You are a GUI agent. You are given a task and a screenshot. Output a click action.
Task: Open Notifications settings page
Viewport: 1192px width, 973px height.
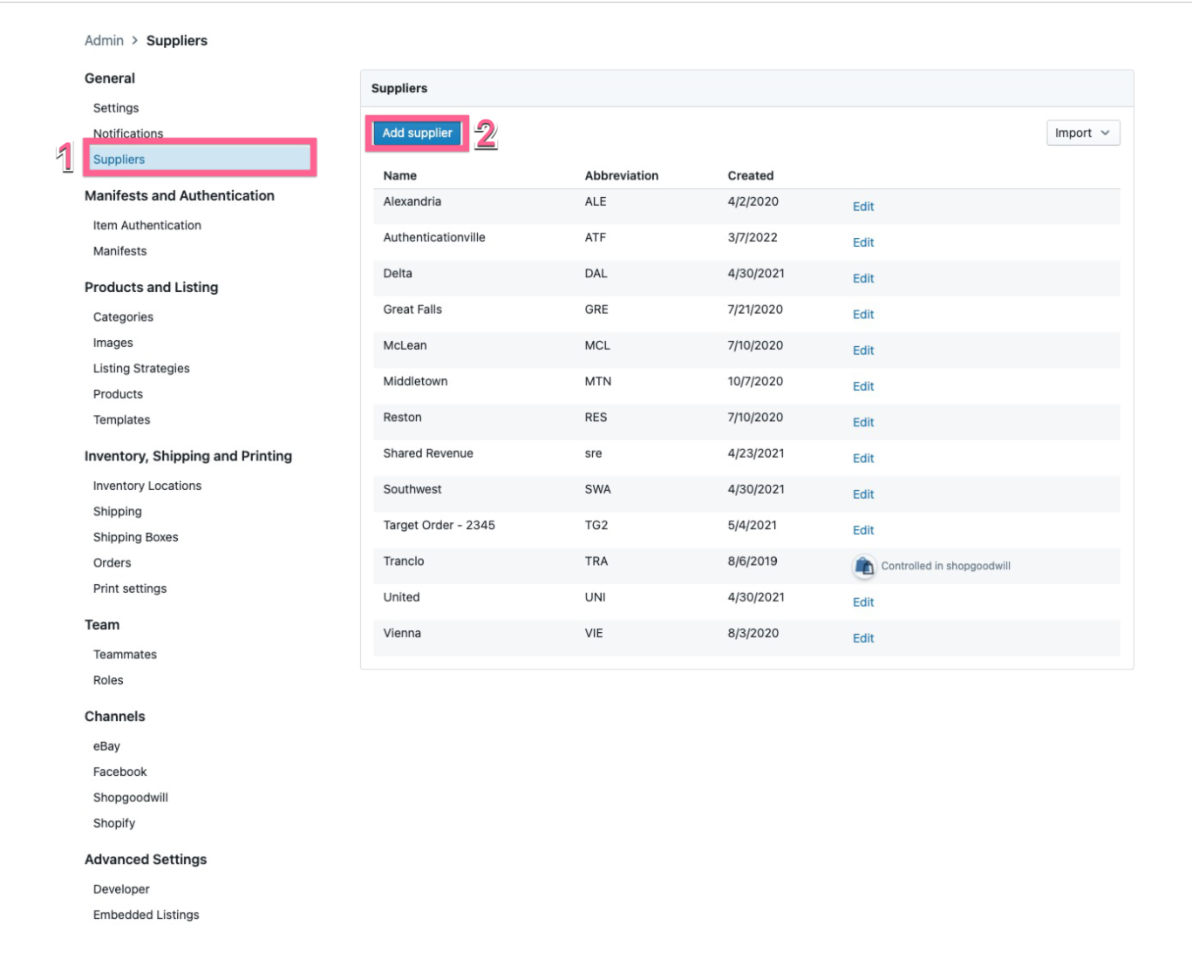tap(128, 133)
